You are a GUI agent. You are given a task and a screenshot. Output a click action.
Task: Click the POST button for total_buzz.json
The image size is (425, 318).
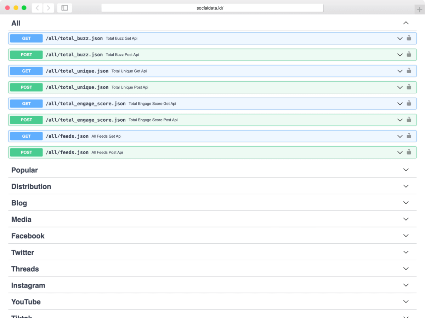tap(26, 55)
